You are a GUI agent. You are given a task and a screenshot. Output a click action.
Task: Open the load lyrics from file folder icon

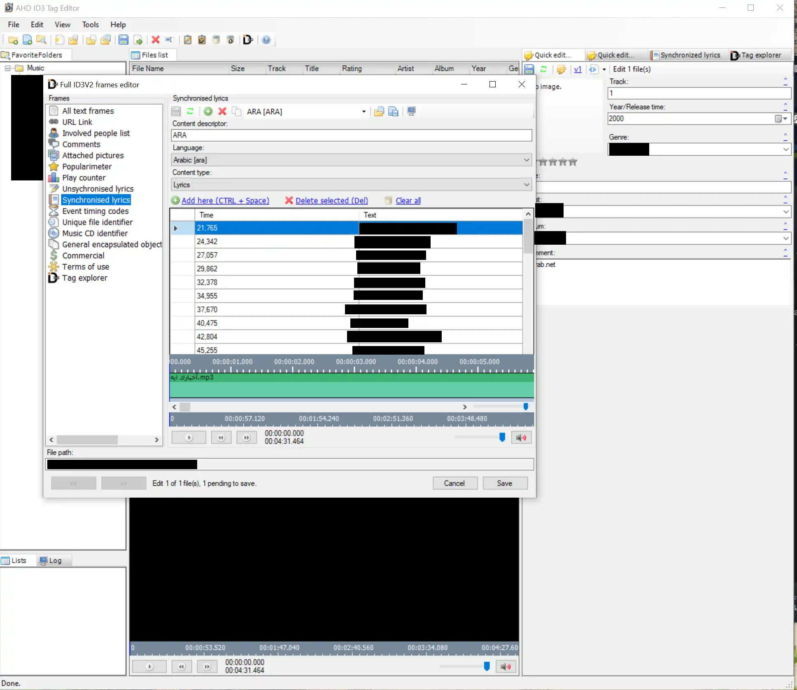tap(379, 111)
